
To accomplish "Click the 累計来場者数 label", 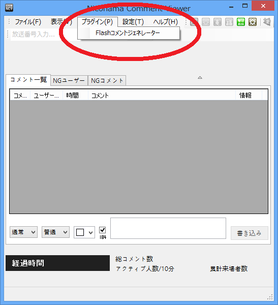I will pyautogui.click(x=229, y=269).
